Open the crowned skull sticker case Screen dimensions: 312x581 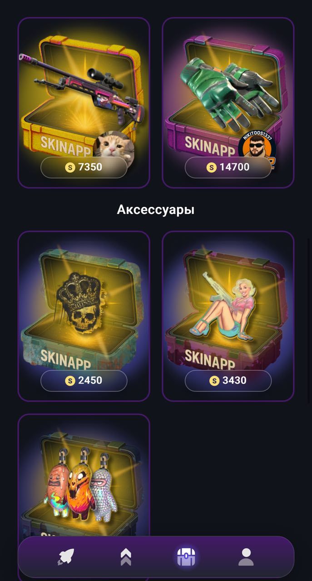84,316
